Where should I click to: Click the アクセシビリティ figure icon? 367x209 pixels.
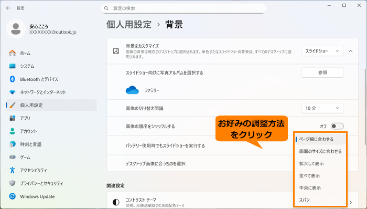coord(13,170)
